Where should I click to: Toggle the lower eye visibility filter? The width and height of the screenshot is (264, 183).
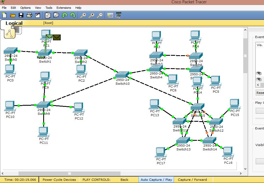click(x=259, y=79)
